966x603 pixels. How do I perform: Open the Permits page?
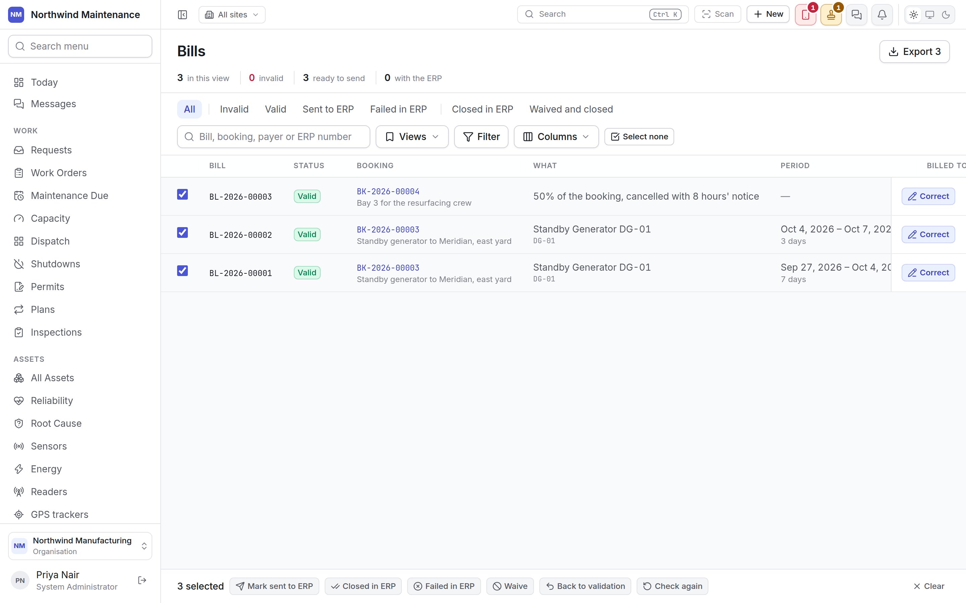(x=80, y=287)
